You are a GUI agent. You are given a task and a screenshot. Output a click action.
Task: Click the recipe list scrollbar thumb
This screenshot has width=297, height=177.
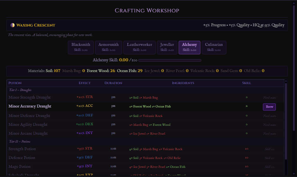point(286,121)
